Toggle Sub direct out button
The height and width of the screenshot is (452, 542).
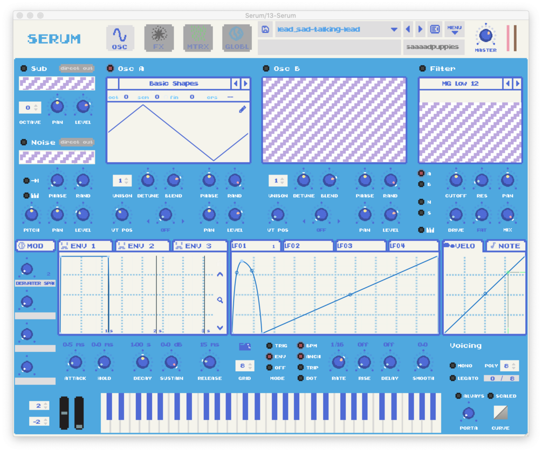click(x=77, y=68)
